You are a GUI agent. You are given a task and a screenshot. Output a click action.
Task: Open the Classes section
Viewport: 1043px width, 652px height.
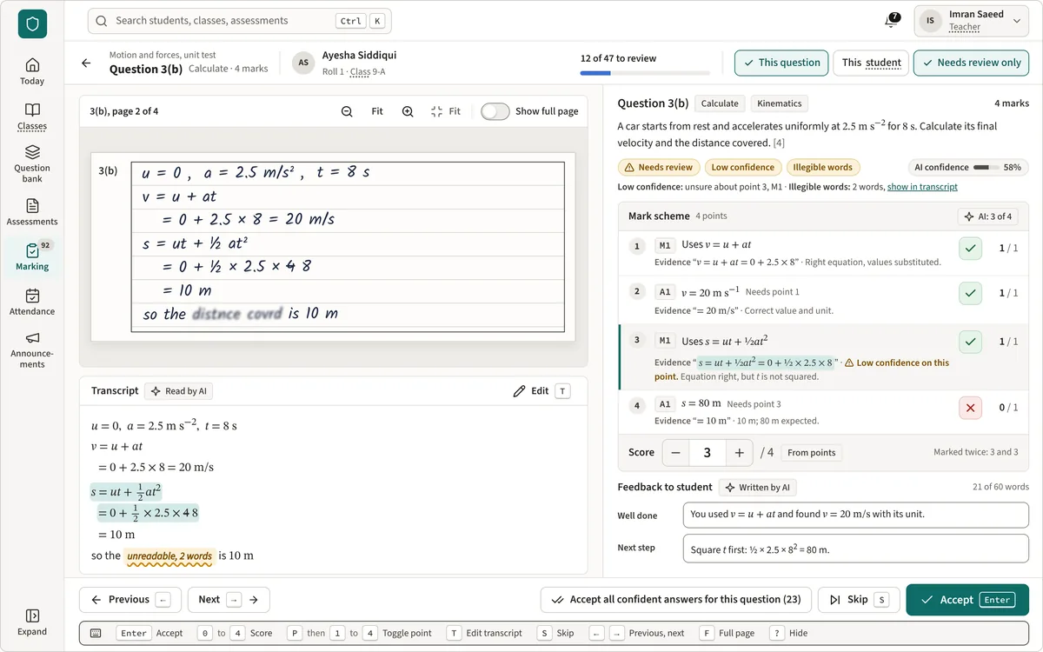tap(32, 116)
